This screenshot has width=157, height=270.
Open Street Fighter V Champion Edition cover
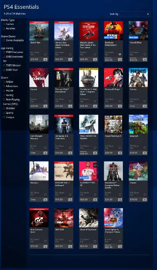[113, 218]
